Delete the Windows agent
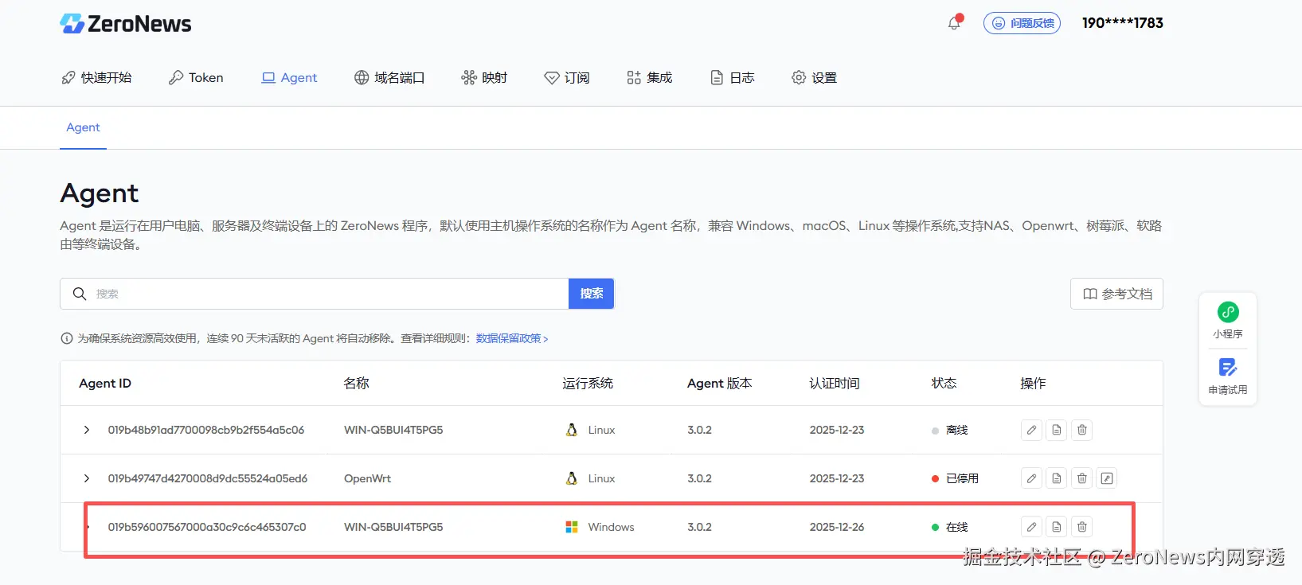1302x585 pixels. (x=1082, y=527)
